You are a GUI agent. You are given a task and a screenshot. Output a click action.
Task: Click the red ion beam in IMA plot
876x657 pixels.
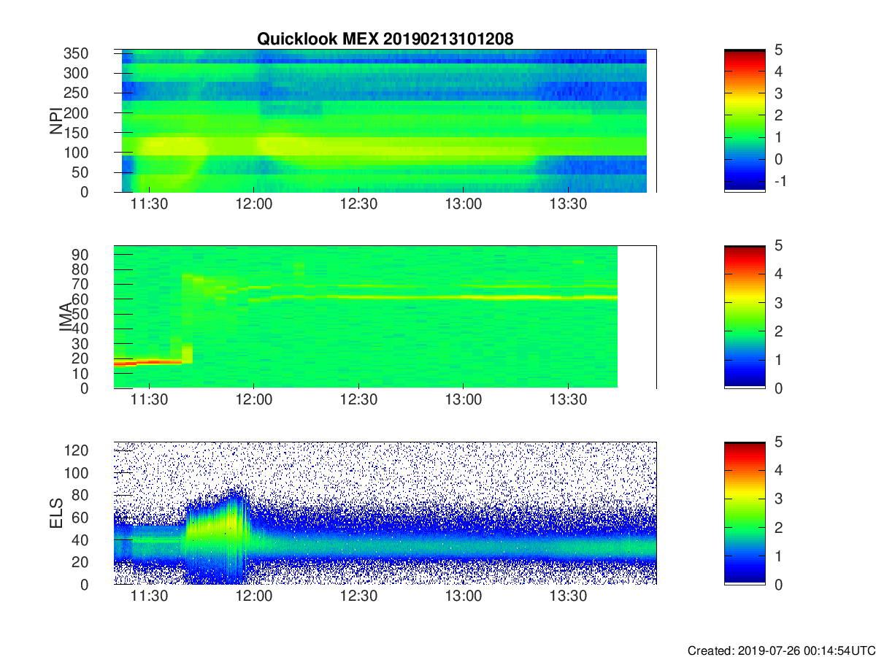tap(148, 362)
